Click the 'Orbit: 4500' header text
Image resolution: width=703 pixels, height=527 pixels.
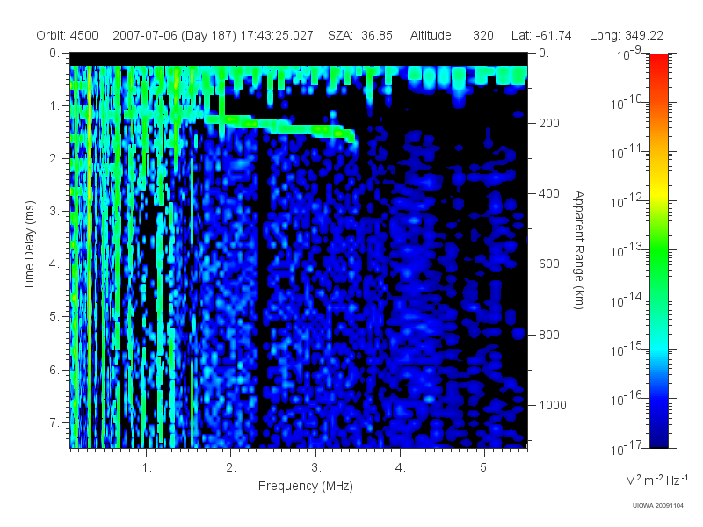click(68, 35)
